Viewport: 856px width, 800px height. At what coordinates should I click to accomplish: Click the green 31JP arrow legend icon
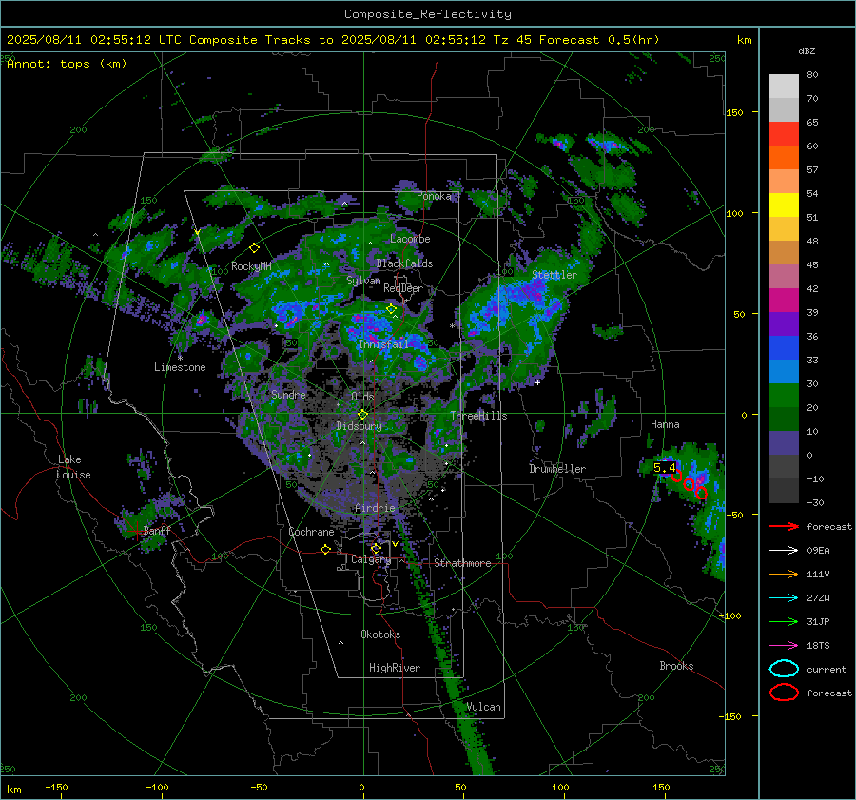tap(784, 621)
